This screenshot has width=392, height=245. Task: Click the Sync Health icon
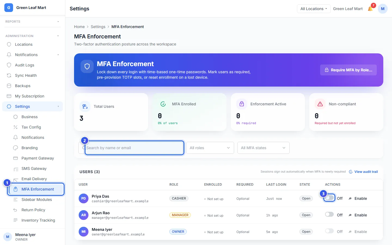click(9, 75)
